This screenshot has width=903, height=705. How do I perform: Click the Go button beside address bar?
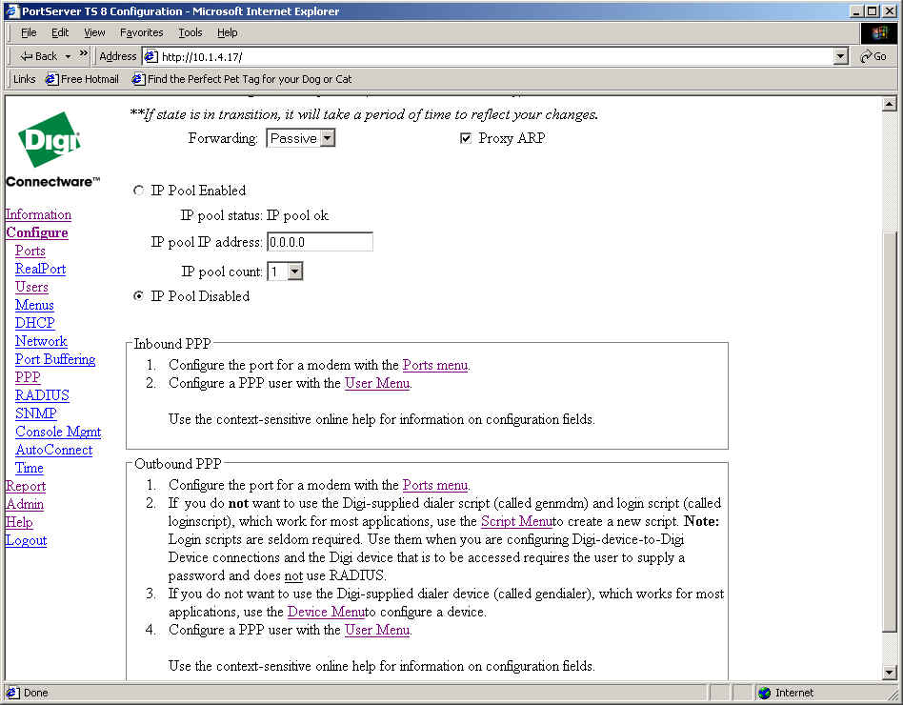coord(873,56)
